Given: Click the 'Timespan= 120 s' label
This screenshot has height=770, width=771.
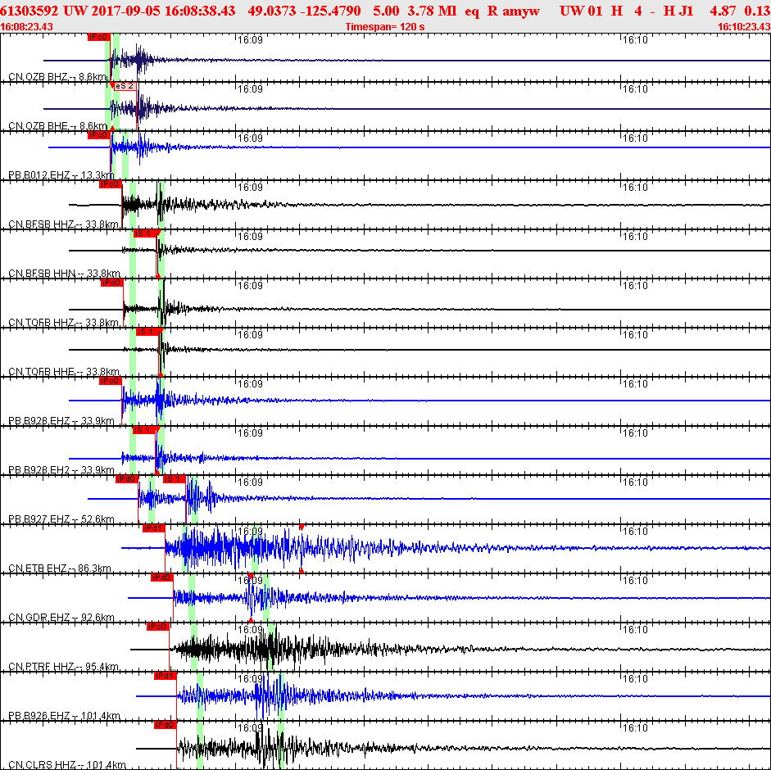Looking at the screenshot, I should [385, 27].
